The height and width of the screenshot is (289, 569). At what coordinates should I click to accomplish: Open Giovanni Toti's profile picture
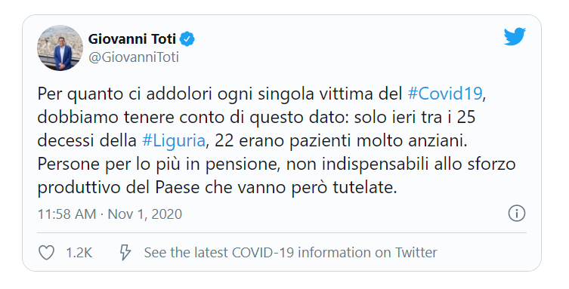[x=60, y=48]
